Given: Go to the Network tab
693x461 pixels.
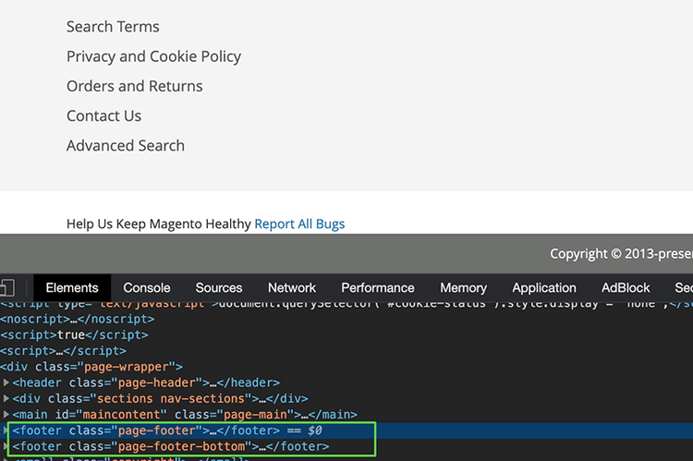Looking at the screenshot, I should 292,287.
